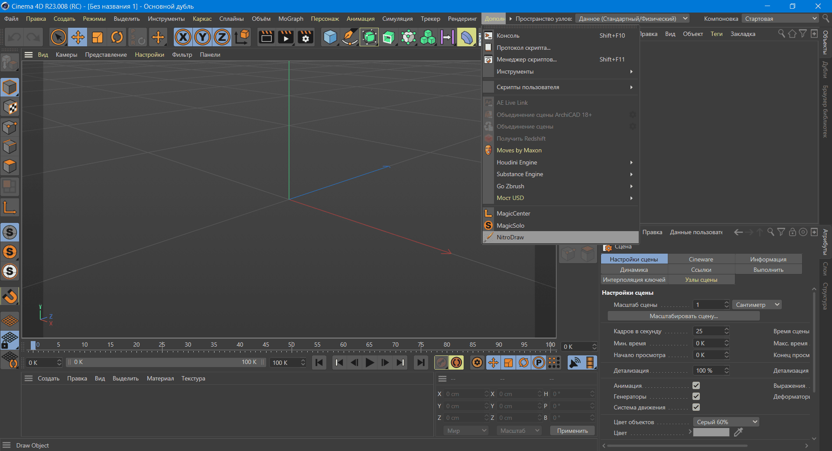Enable Edges mode
The height and width of the screenshot is (451, 832).
pos(10,147)
